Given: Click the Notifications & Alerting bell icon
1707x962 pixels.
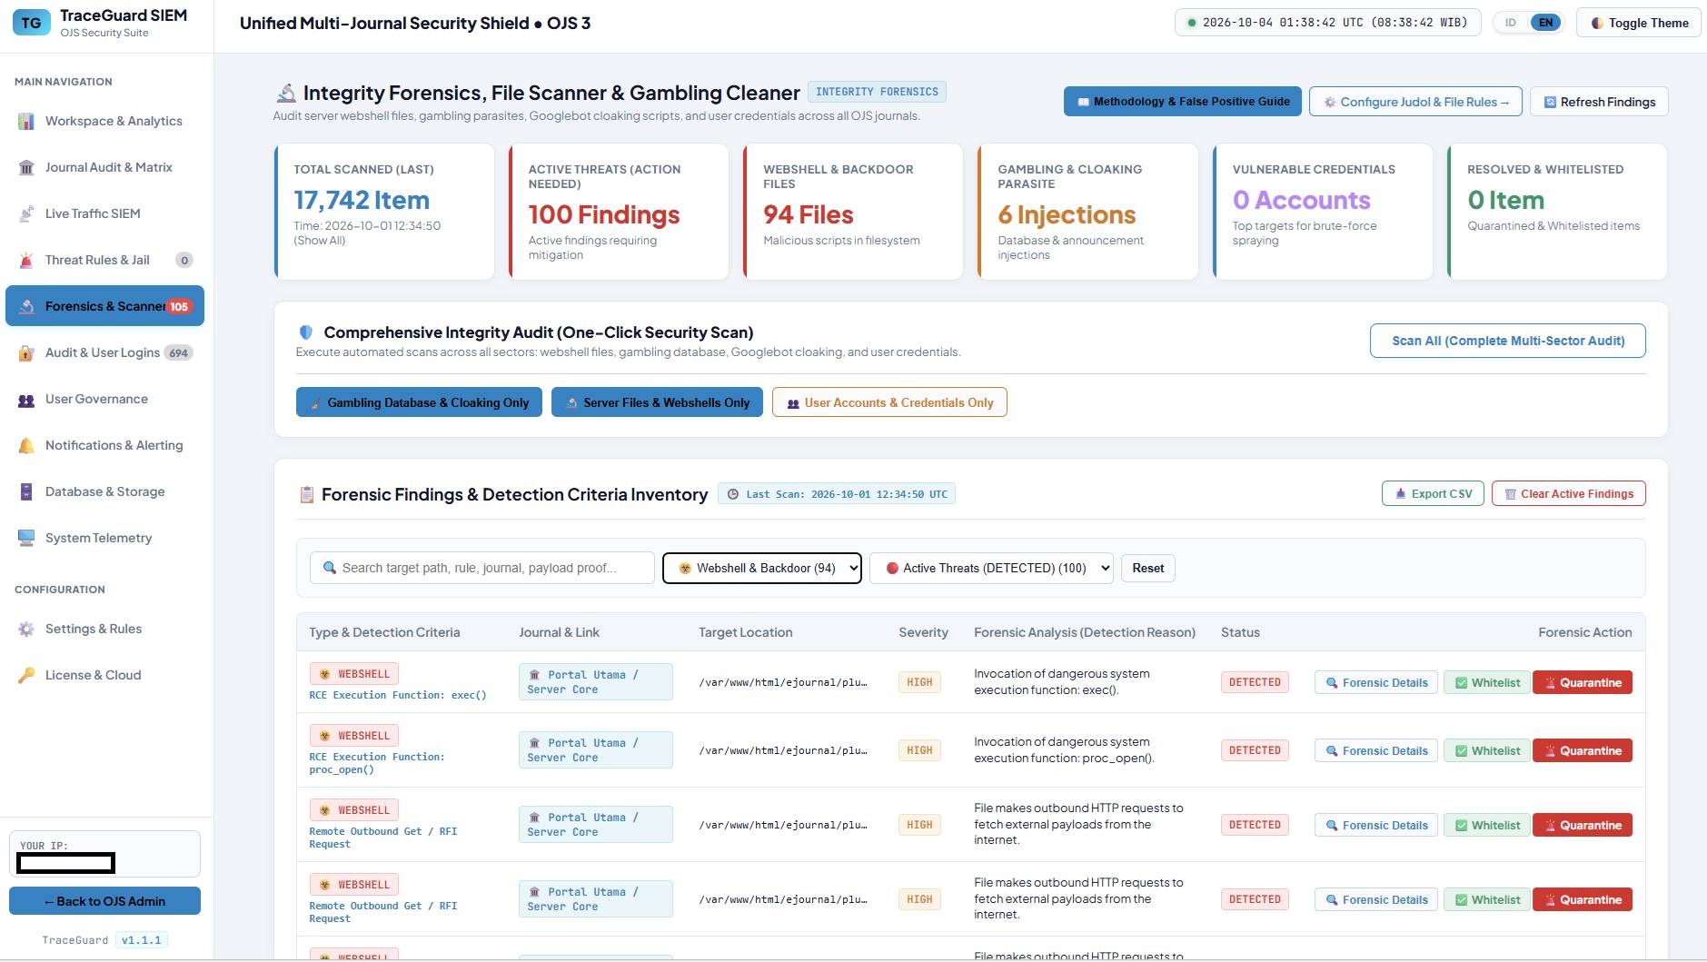Looking at the screenshot, I should tap(26, 445).
